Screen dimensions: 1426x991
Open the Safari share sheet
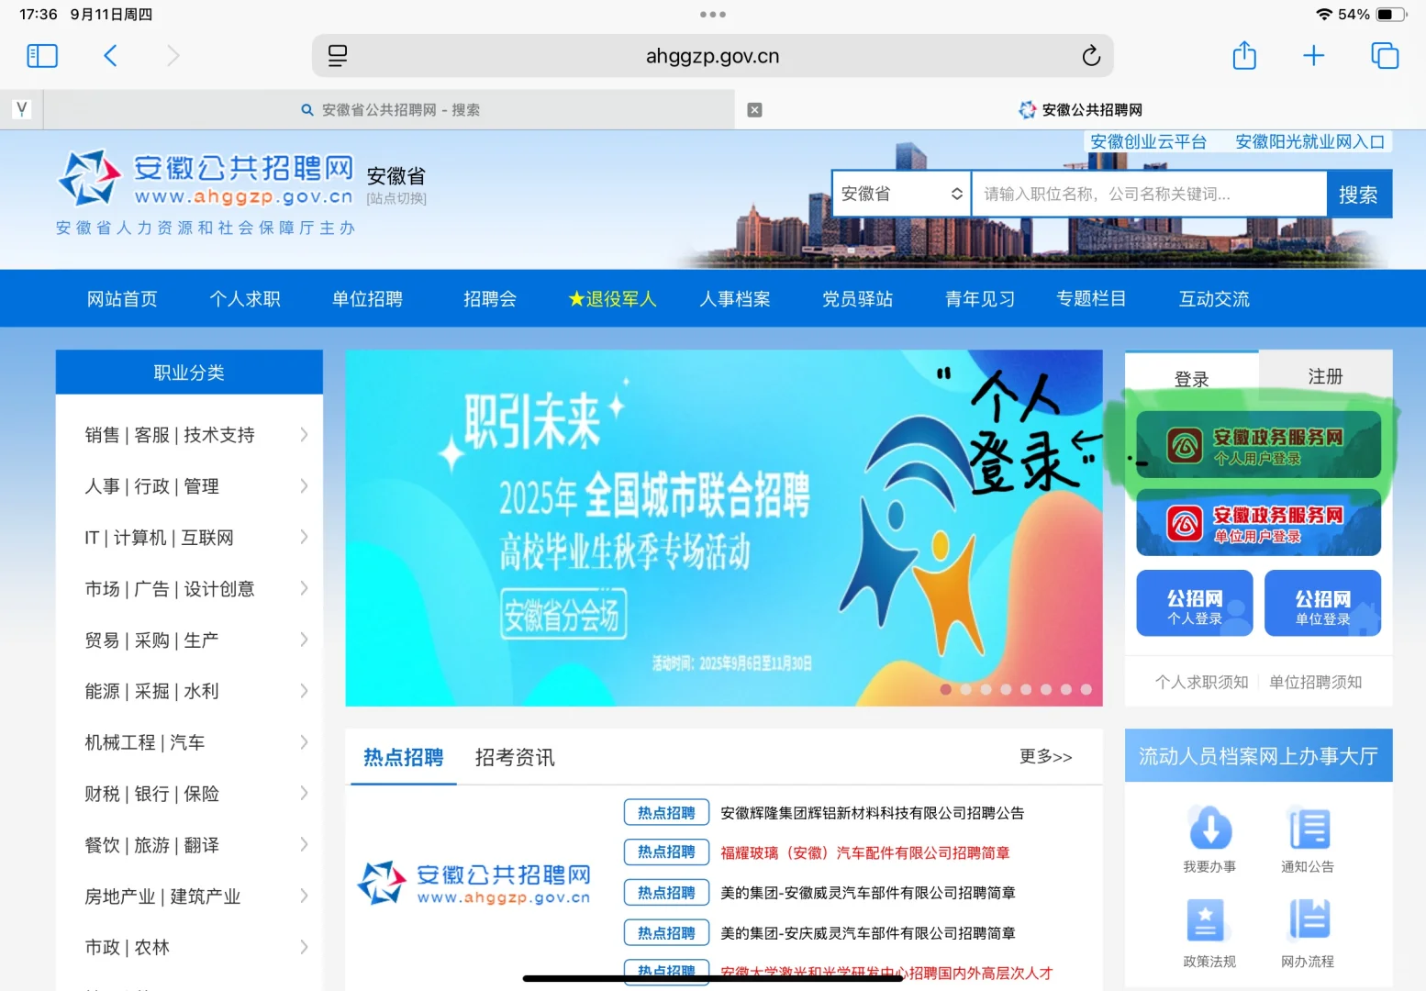click(x=1244, y=55)
